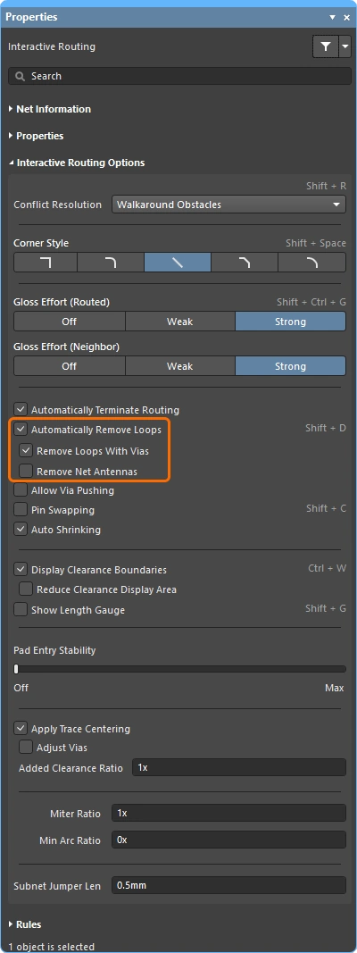Viewport: 357px width, 953px height.
Task: Enable Pin Swapping checkbox
Action: 21,510
